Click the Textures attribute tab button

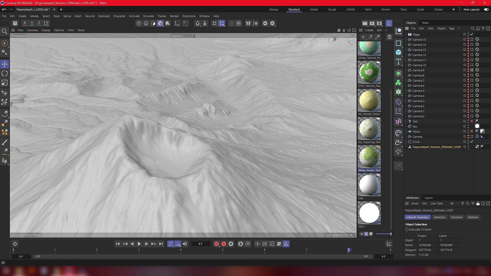(x=473, y=217)
